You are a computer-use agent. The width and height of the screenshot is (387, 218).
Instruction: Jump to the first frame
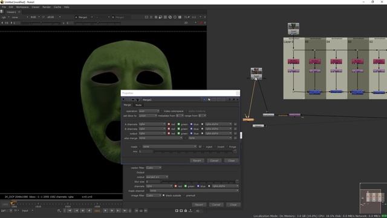pyautogui.click(x=70, y=211)
